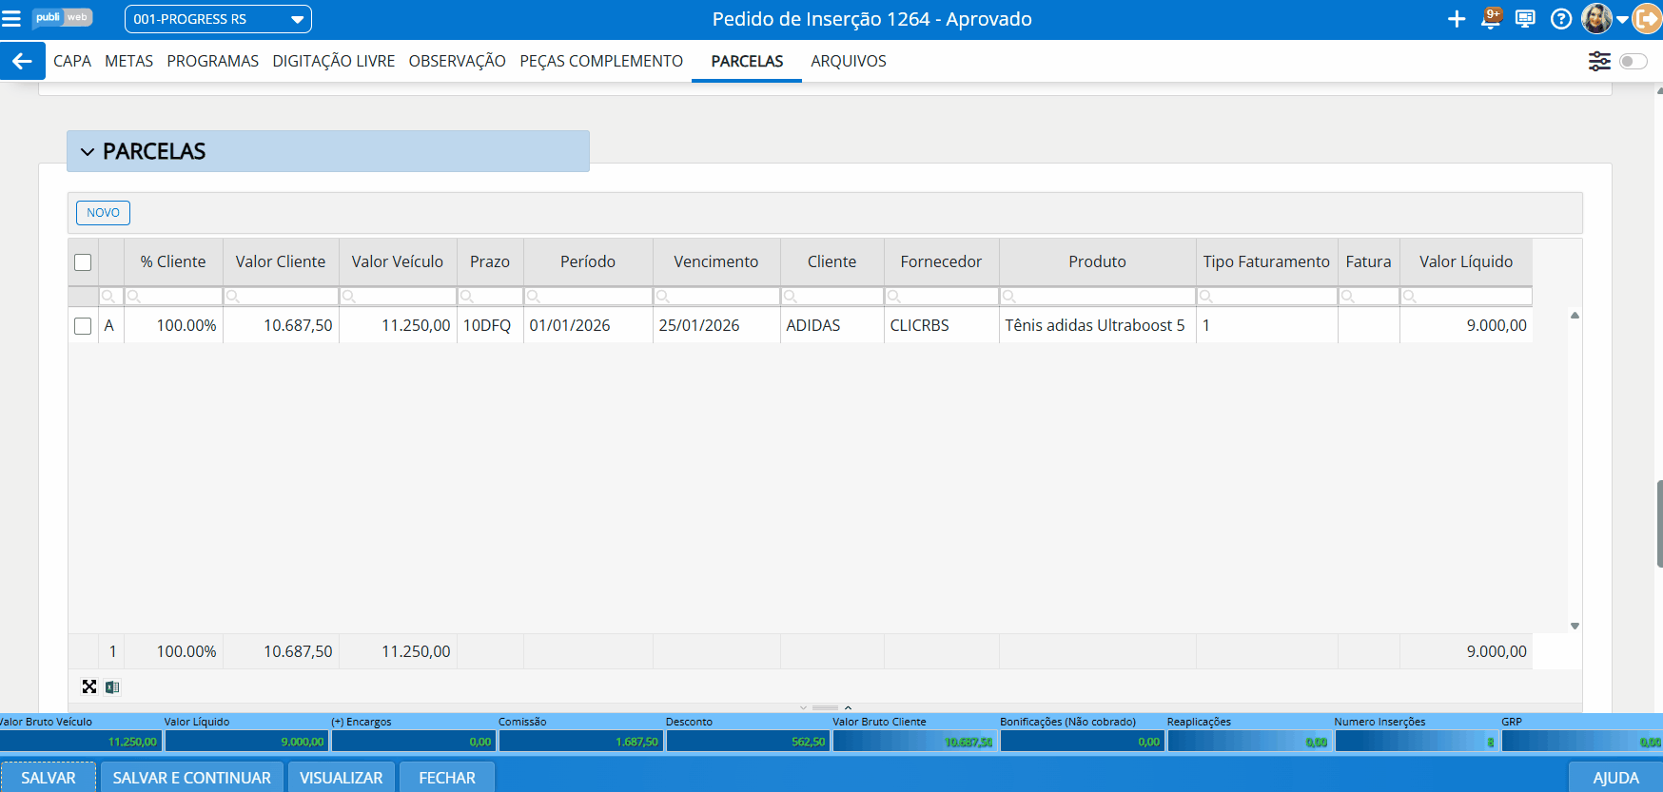Click the logout icon
This screenshot has height=792, width=1663.
pos(1648,19)
